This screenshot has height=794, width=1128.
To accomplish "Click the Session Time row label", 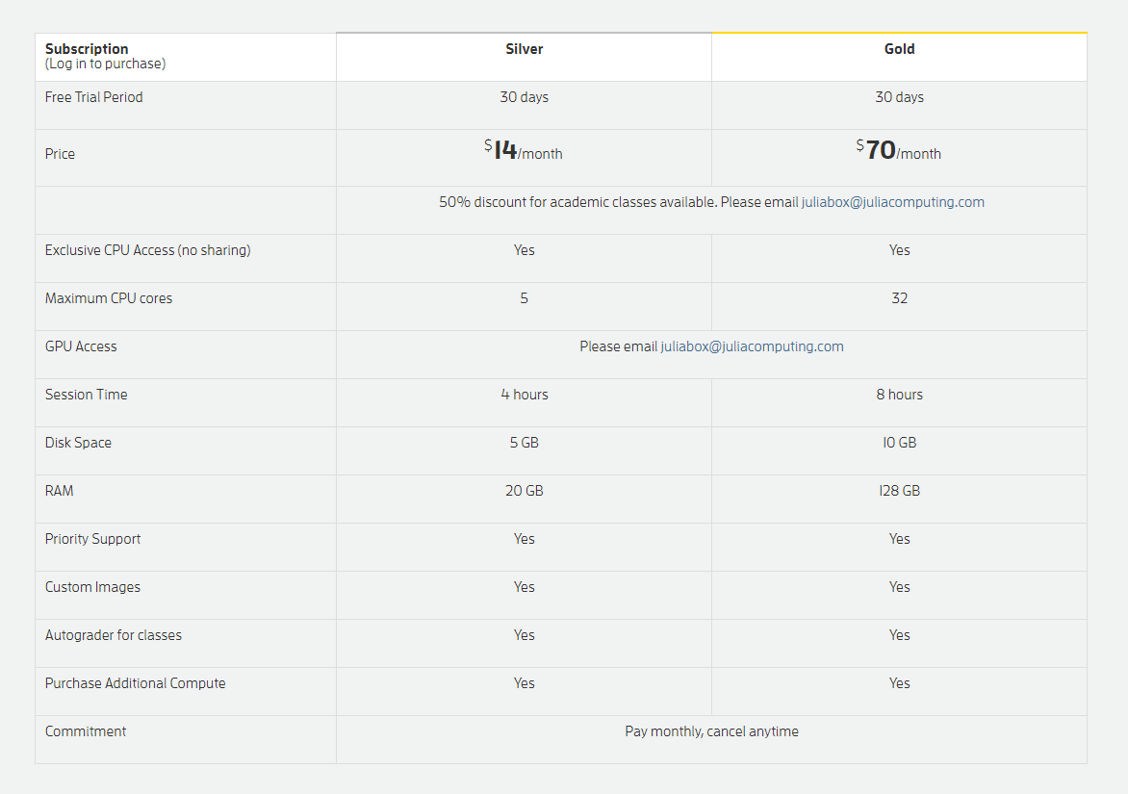I will pos(87,395).
